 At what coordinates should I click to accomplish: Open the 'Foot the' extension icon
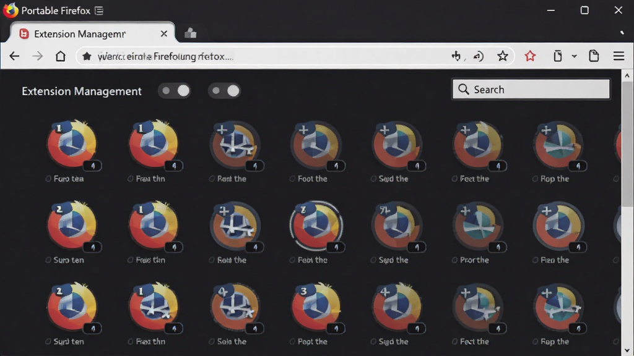316,145
